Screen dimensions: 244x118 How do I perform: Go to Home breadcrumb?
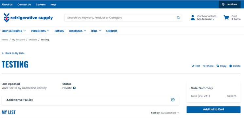(x=5, y=40)
